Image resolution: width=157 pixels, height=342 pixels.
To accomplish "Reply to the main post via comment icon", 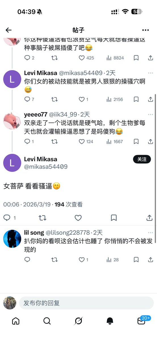I will (x=7, y=218).
